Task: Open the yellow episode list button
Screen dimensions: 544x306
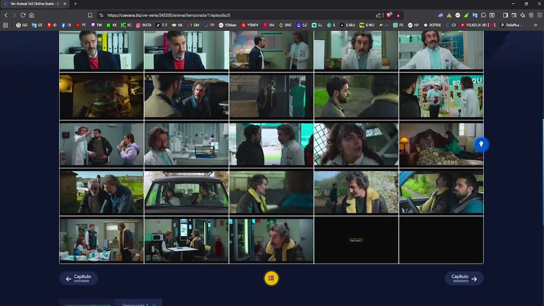Action: coord(271,278)
